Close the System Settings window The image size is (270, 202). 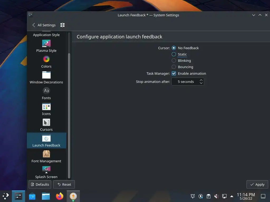266,15
